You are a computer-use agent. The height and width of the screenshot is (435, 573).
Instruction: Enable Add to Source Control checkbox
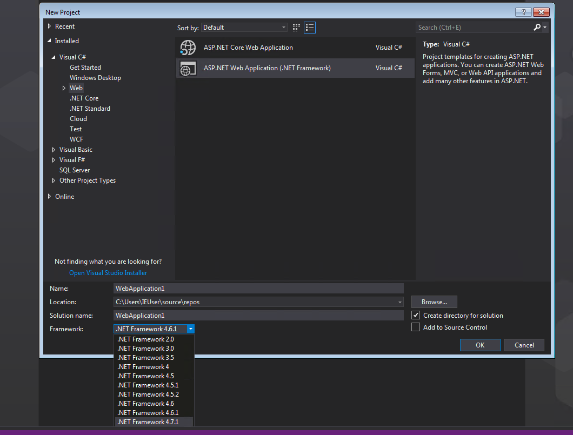click(x=416, y=327)
